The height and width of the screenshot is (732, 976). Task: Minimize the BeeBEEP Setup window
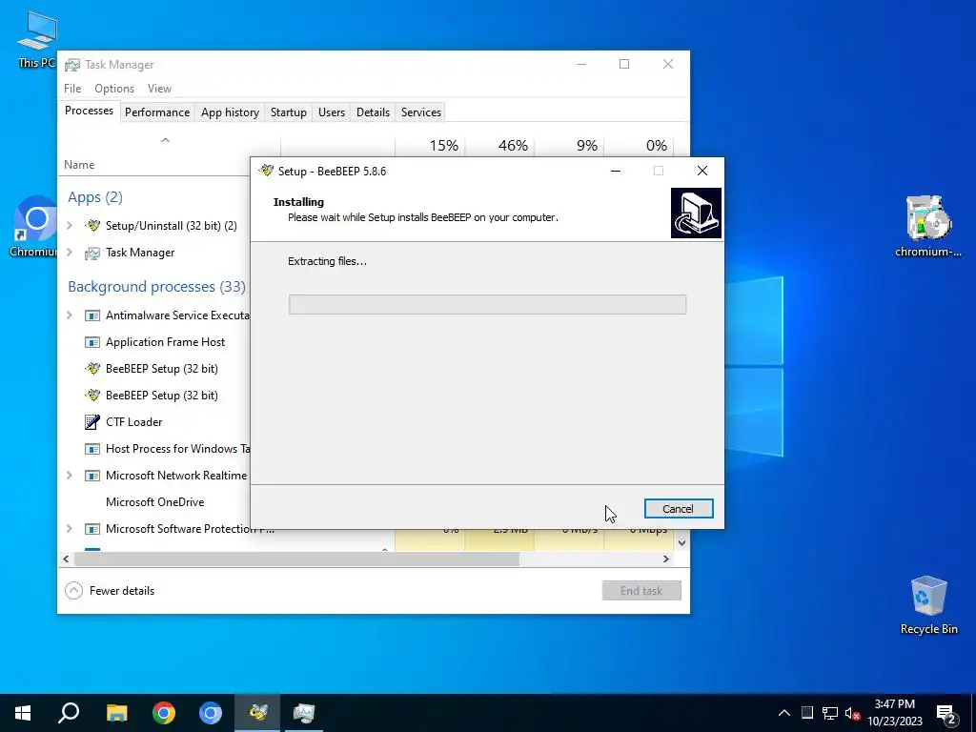(x=616, y=171)
